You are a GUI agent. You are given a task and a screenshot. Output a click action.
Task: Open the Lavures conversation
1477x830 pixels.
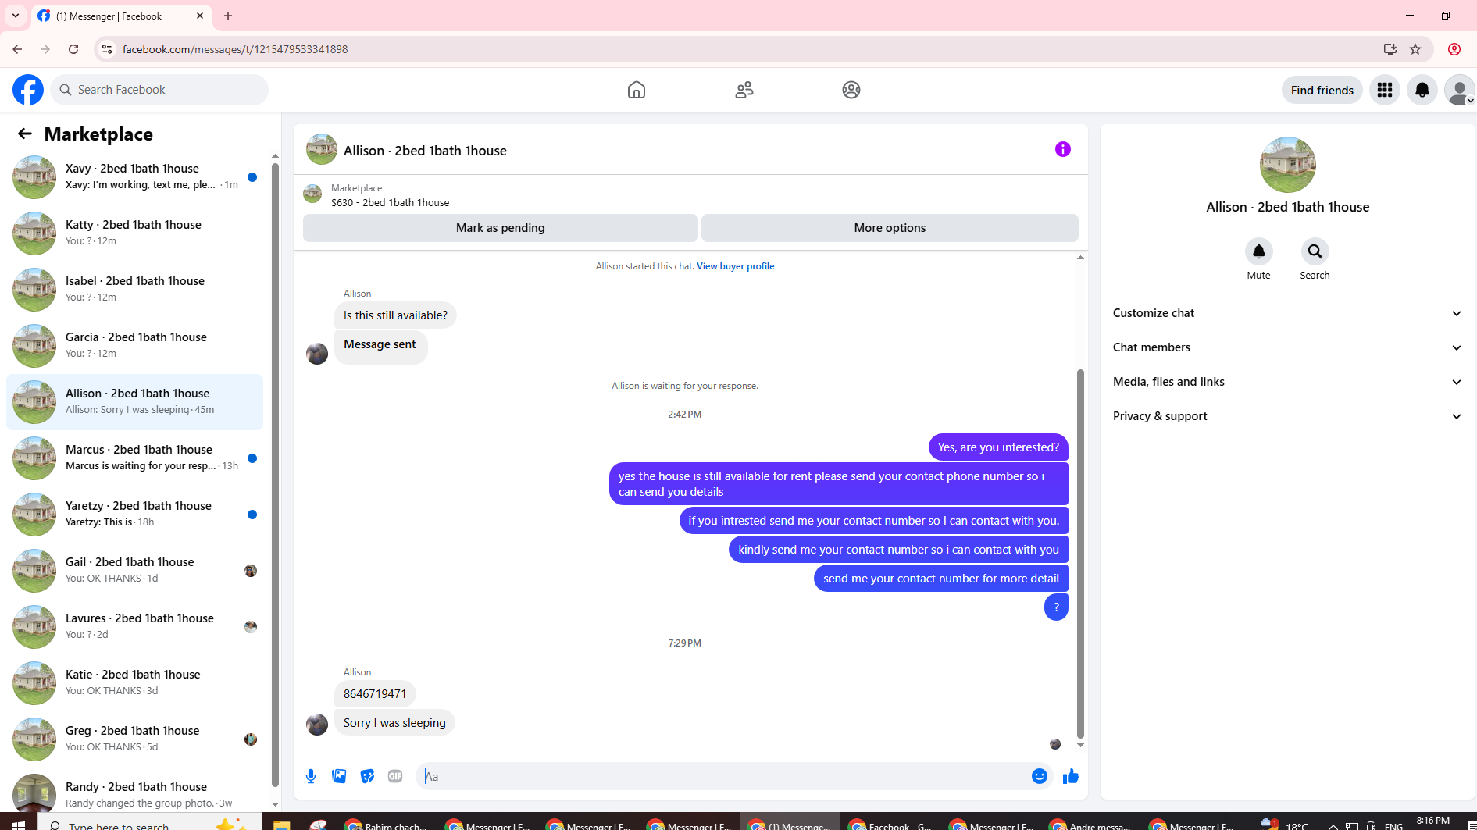click(135, 627)
